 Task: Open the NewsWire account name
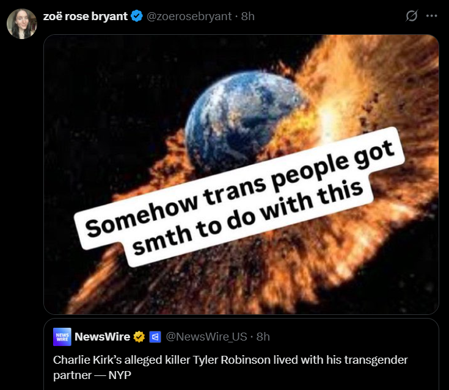point(102,337)
